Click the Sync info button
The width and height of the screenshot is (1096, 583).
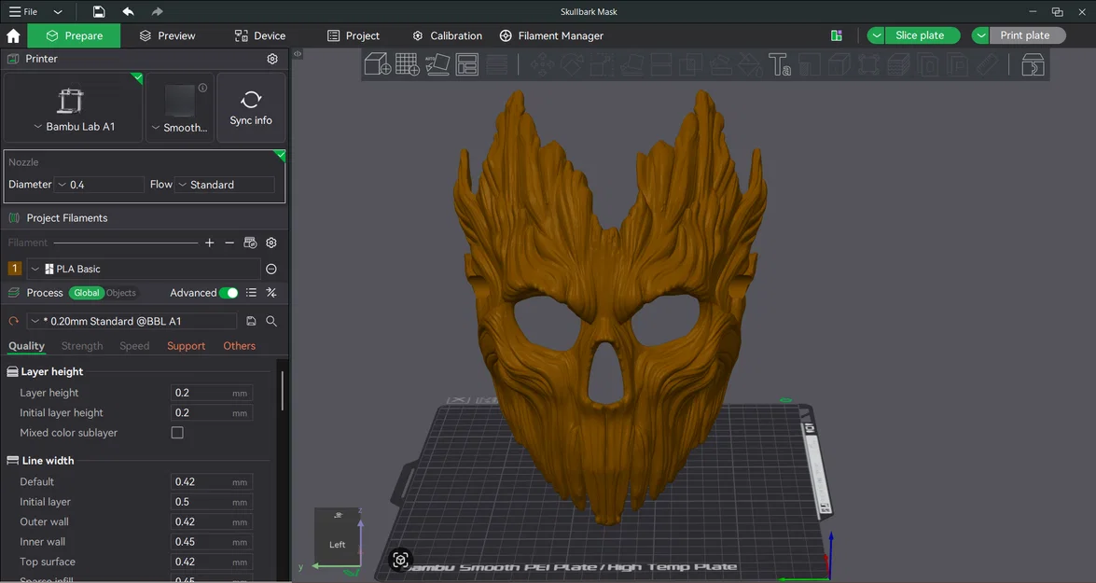pos(251,107)
